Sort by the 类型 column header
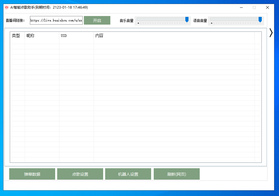Image resolution: width=279 pixels, height=196 pixels. [16, 36]
